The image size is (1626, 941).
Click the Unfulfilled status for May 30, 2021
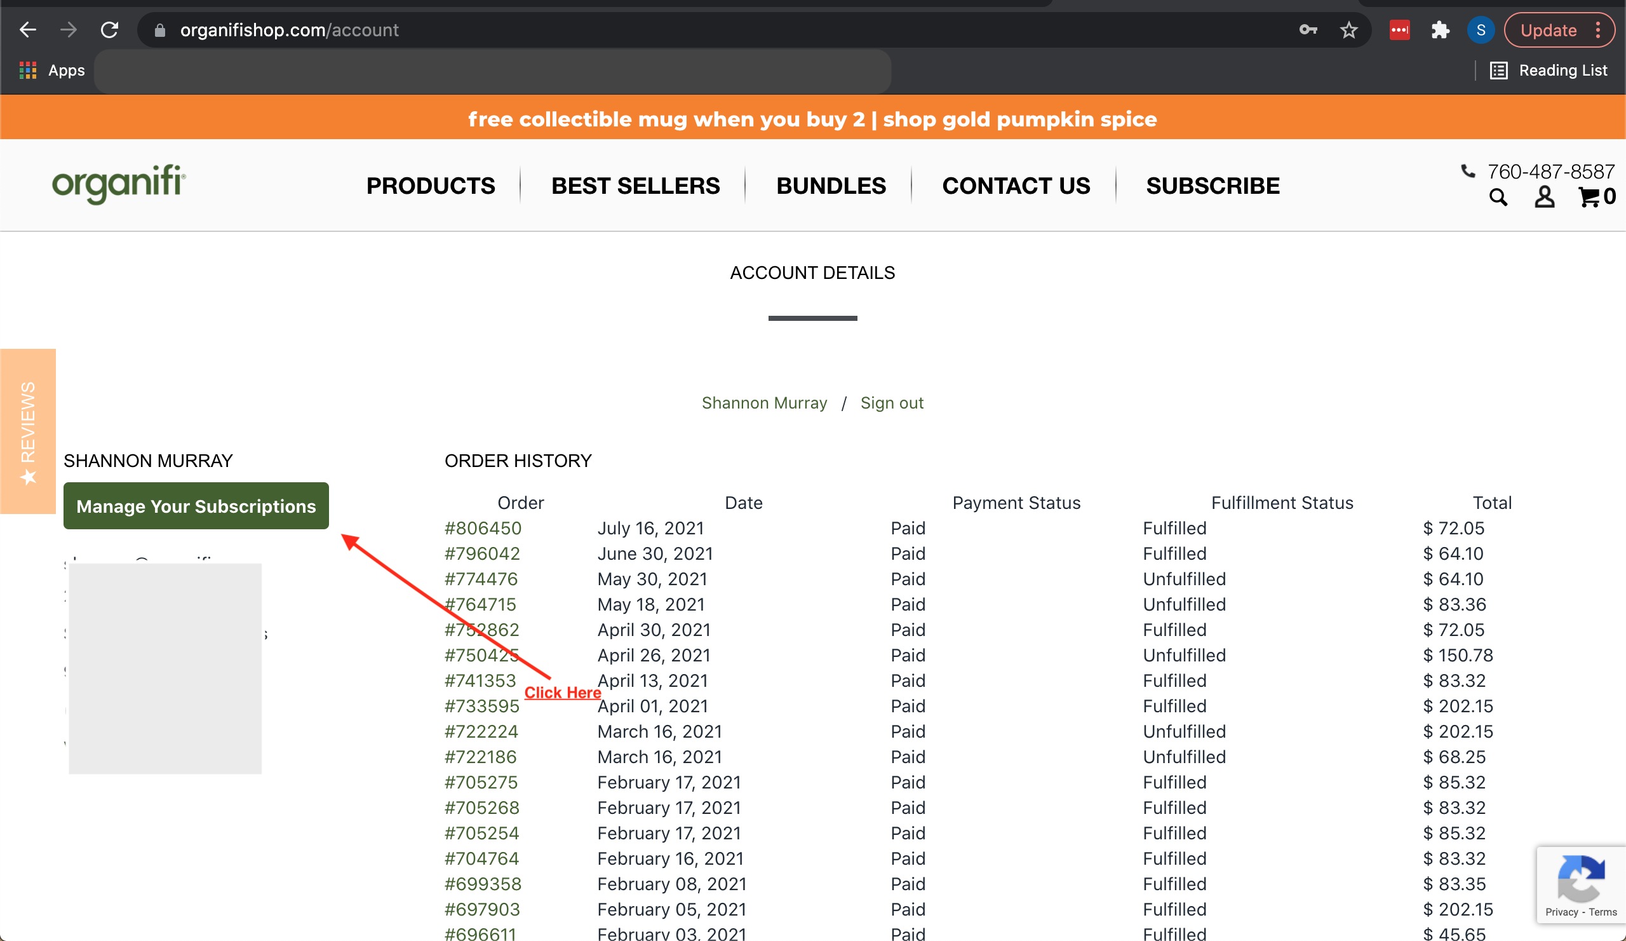pos(1184,579)
